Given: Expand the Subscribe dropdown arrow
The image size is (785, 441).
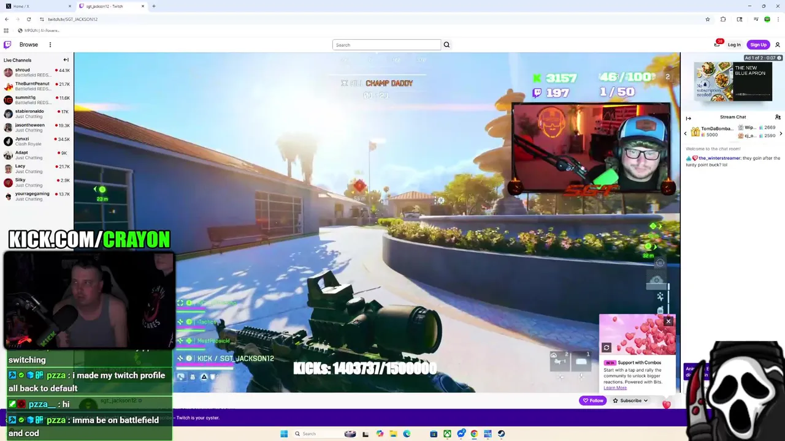Looking at the screenshot, I should [x=645, y=401].
